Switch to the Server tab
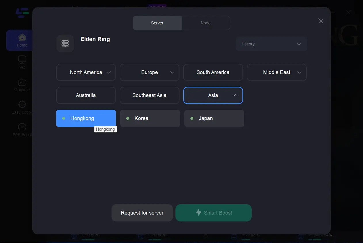The width and height of the screenshot is (363, 243). coord(157,23)
